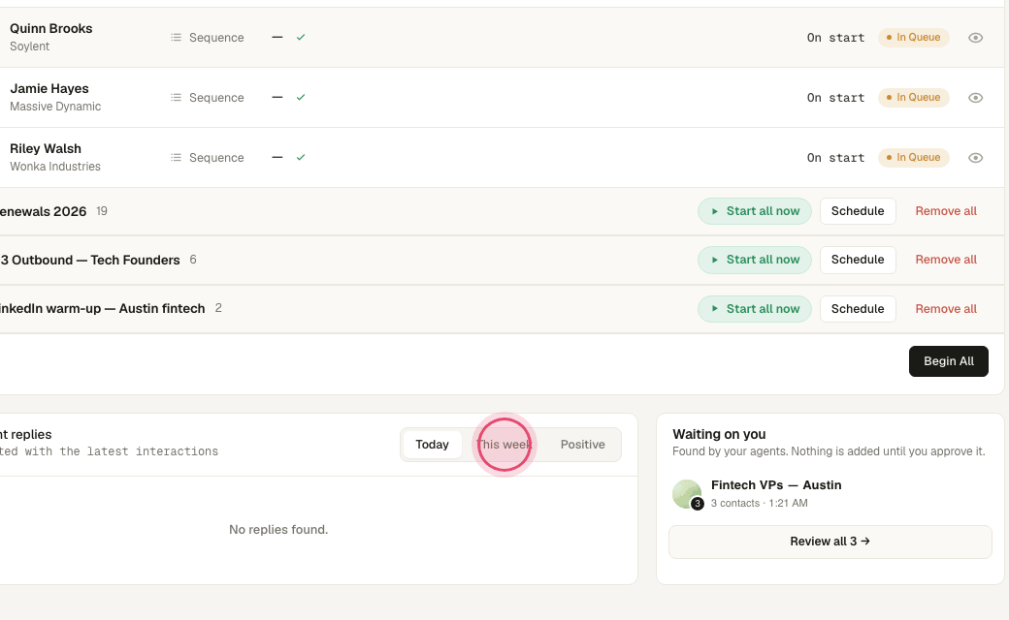
Task: Click the Sequence list icon for Jamie Hayes
Action: [x=176, y=98]
